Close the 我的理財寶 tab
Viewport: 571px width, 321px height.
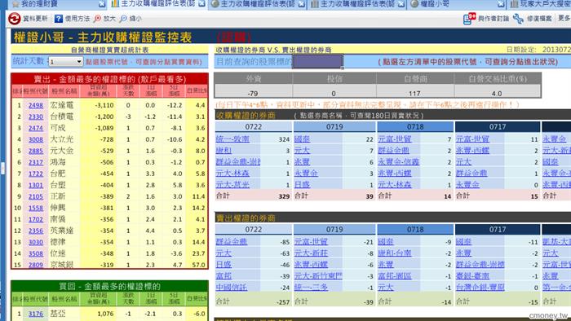coord(102,4)
